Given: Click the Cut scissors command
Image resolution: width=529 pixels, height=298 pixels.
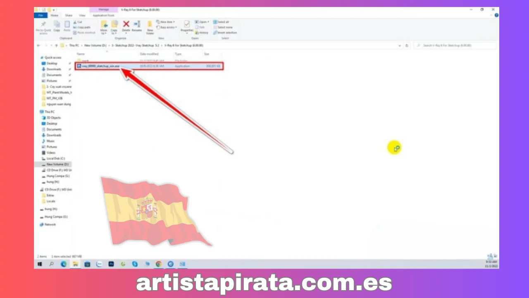Looking at the screenshot, I should [78, 22].
